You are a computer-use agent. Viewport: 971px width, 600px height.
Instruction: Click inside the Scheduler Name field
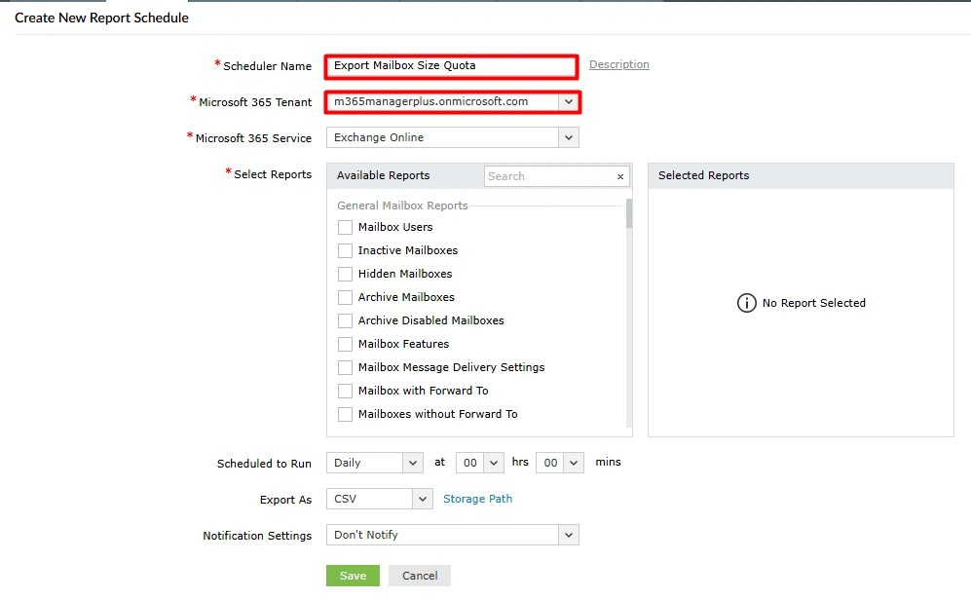pos(450,66)
